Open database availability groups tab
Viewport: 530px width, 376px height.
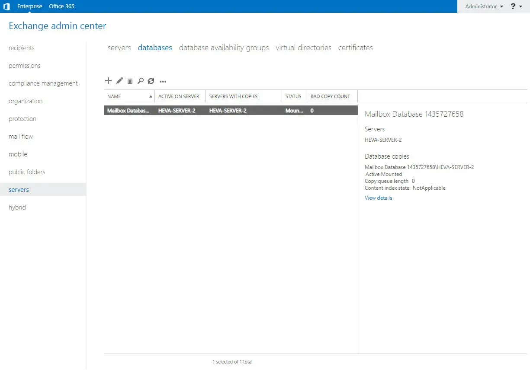pos(224,48)
